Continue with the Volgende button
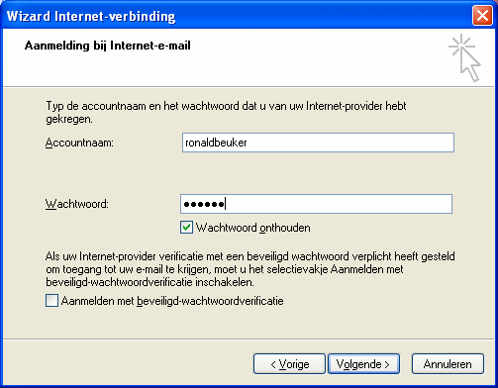The image size is (498, 388). 363,364
